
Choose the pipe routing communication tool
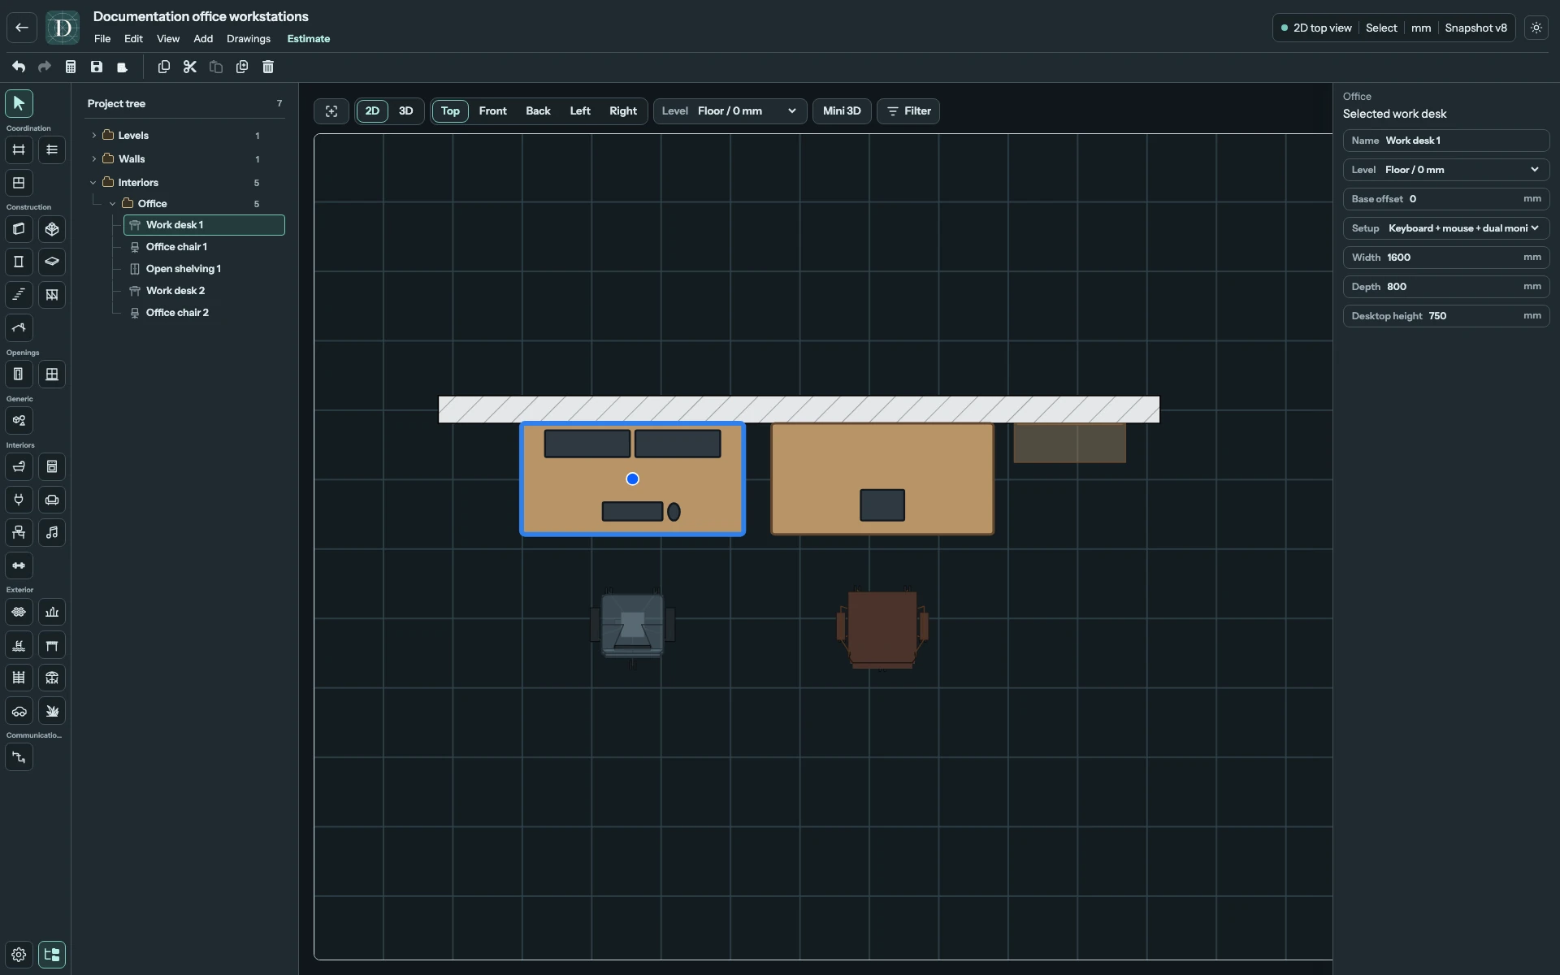tap(19, 757)
